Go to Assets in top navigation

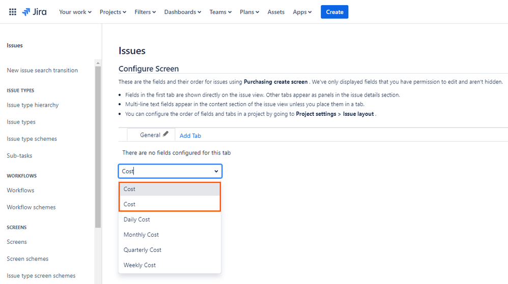tap(276, 12)
